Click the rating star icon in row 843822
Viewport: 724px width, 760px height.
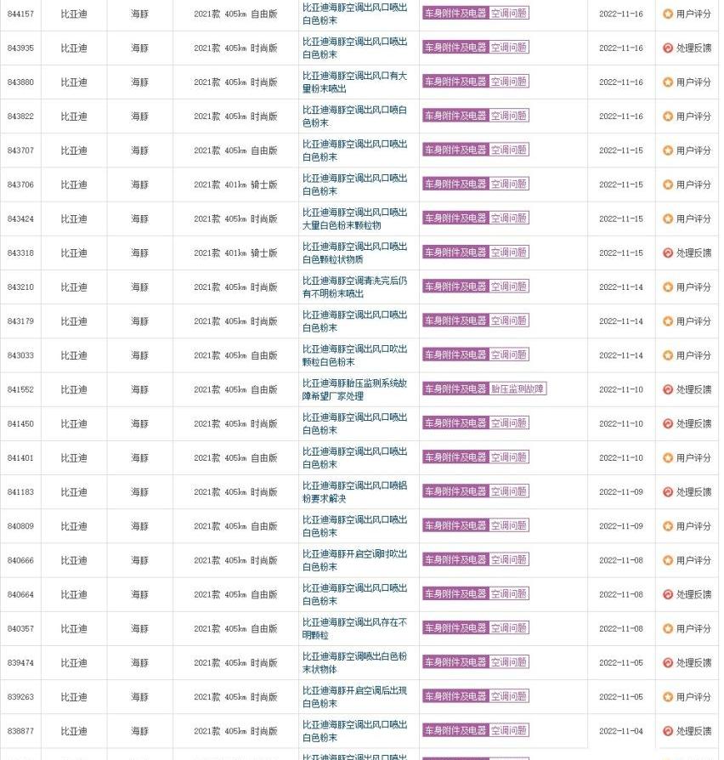tap(668, 116)
